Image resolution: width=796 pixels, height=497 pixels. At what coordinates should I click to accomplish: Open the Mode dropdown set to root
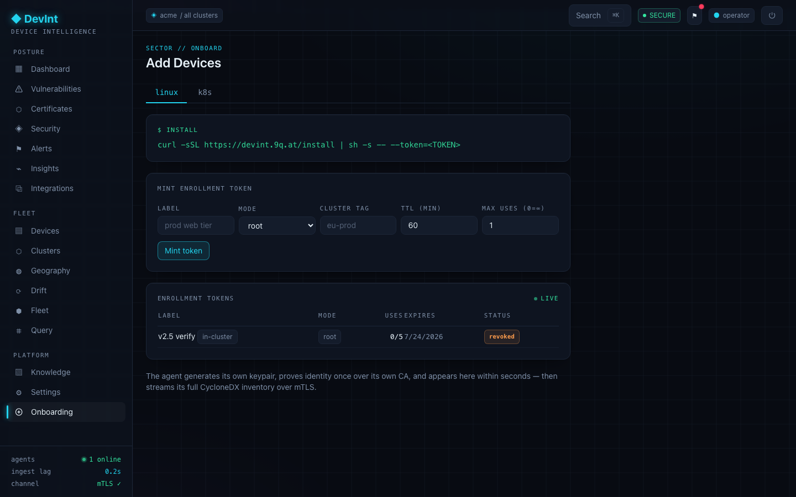[277, 225]
